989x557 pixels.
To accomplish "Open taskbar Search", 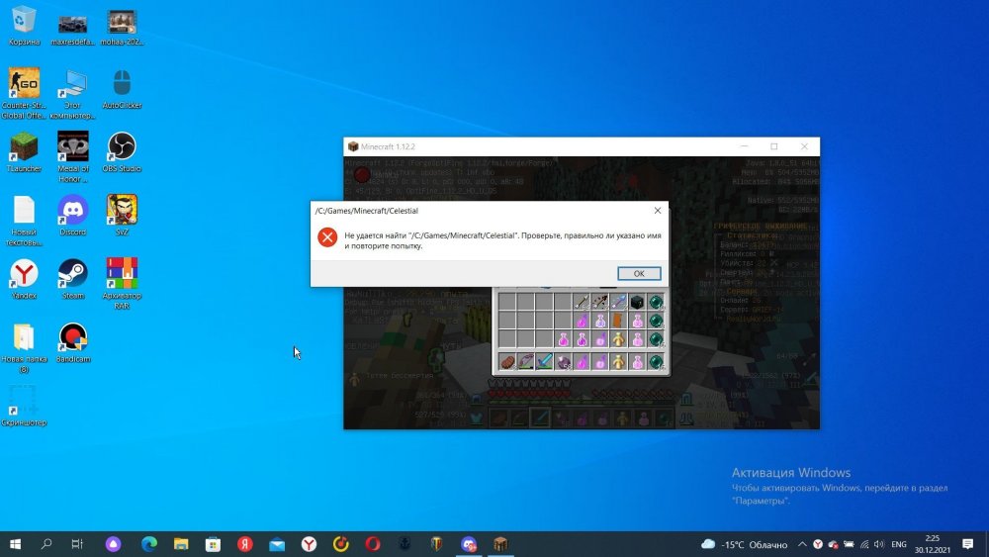I will tap(46, 544).
